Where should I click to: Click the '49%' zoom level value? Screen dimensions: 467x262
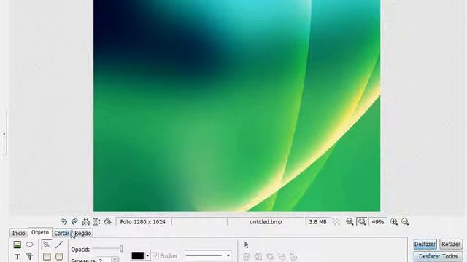point(378,222)
